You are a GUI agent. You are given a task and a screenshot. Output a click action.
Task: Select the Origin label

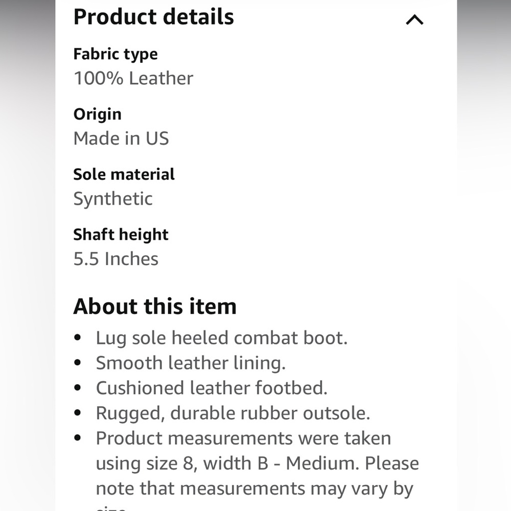(x=98, y=114)
